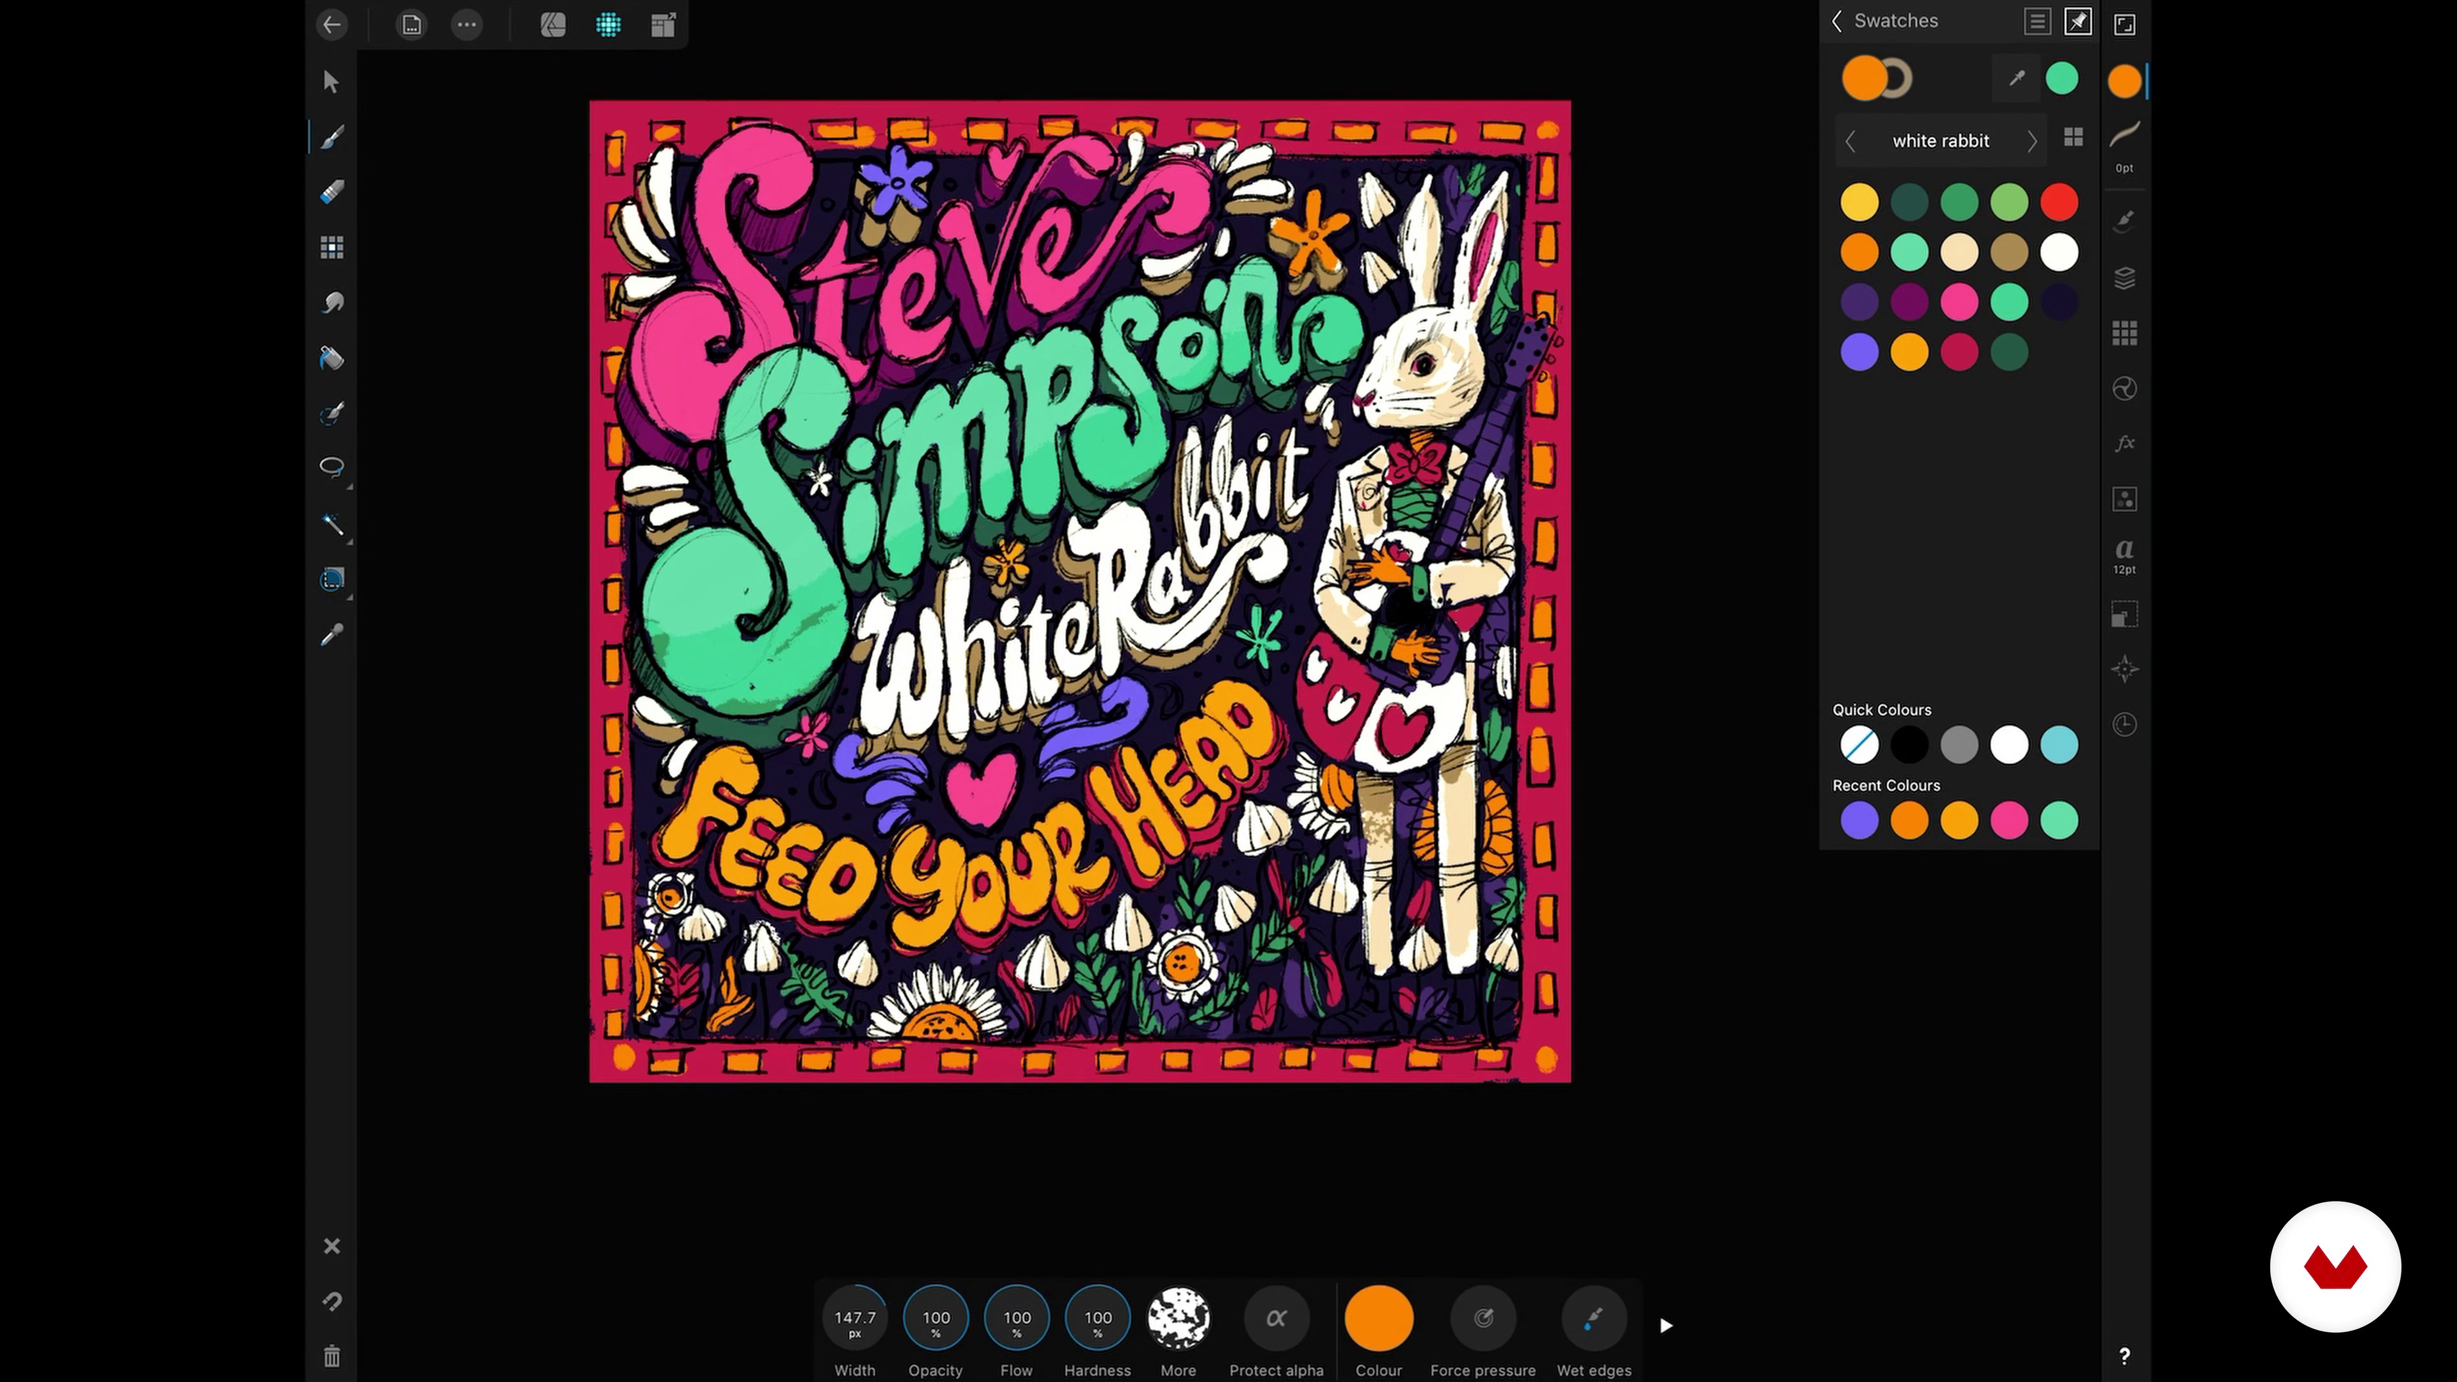The width and height of the screenshot is (2457, 1382).
Task: Go to previous palette with left chevron
Action: pos(1849,141)
